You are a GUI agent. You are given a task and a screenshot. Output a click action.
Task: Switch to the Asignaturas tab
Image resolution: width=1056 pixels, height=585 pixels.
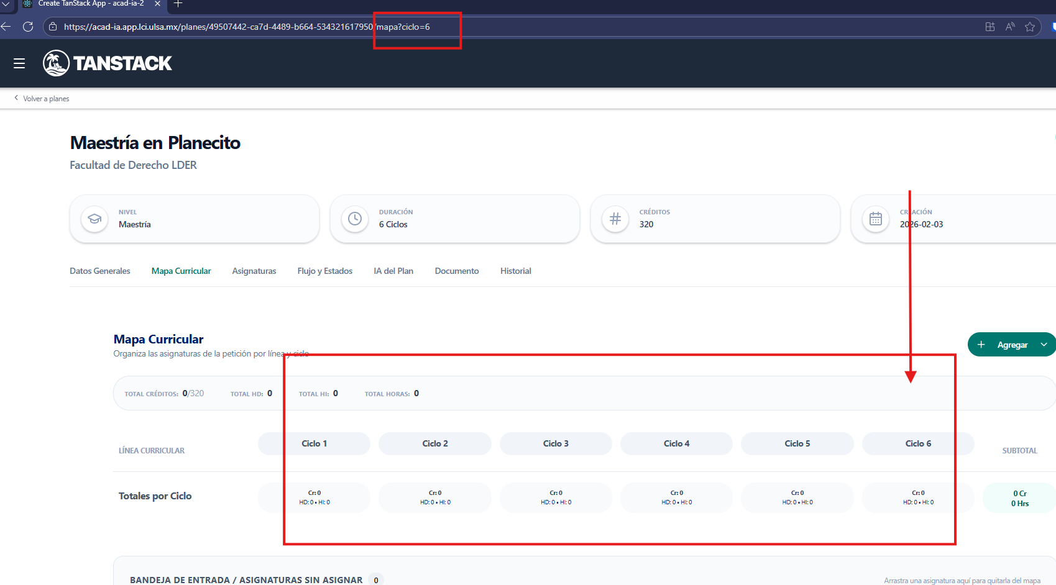point(254,271)
